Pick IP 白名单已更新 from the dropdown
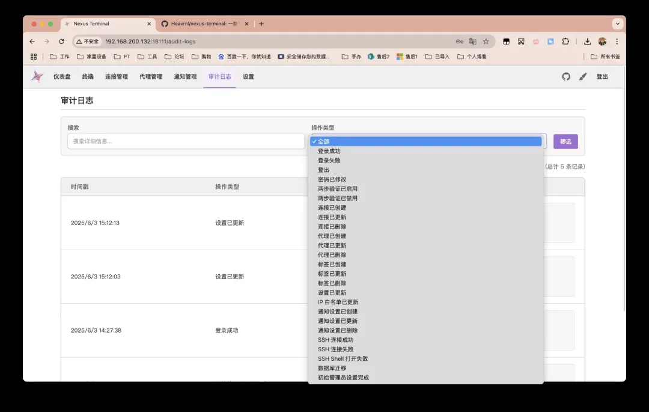 point(338,302)
